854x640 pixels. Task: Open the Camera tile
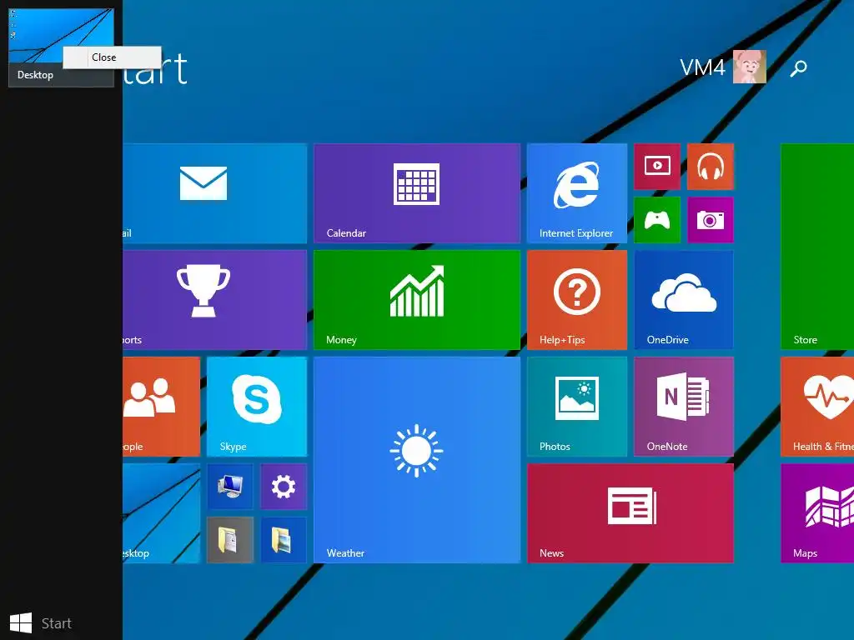(x=711, y=220)
